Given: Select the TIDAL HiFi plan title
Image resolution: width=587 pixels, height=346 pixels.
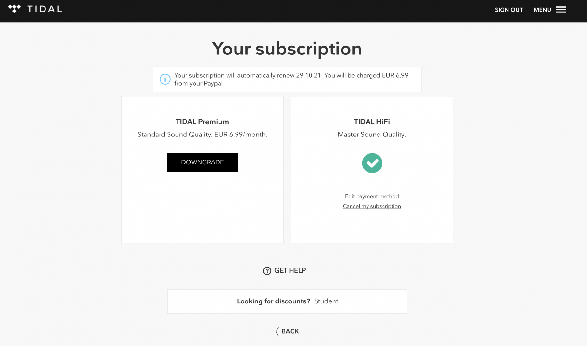Looking at the screenshot, I should (x=372, y=122).
